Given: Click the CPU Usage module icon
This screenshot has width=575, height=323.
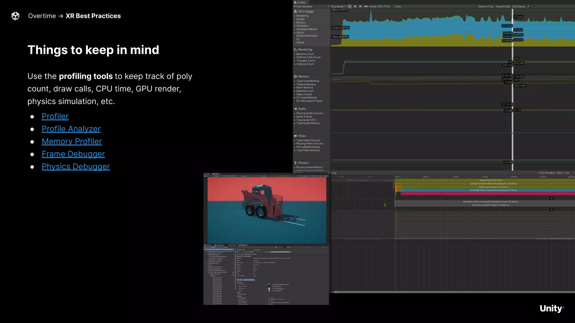Looking at the screenshot, I should click(295, 11).
